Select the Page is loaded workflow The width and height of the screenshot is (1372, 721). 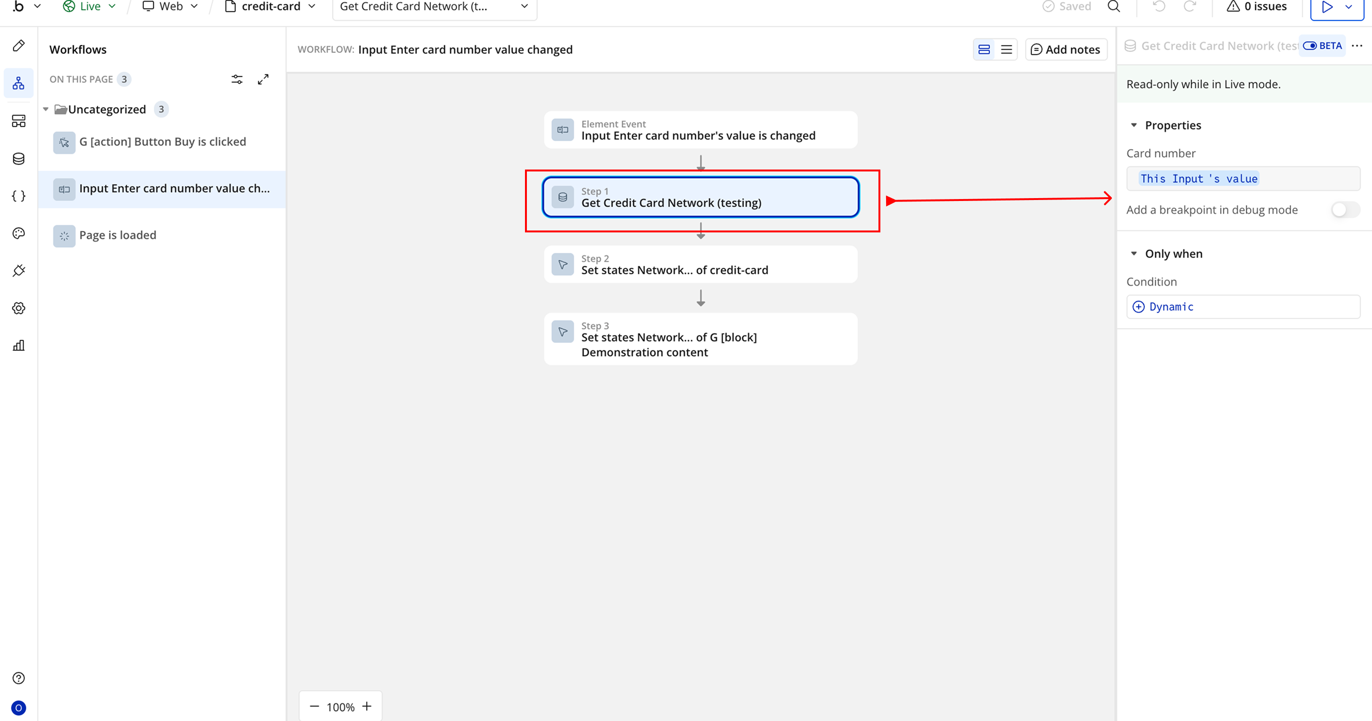click(118, 235)
